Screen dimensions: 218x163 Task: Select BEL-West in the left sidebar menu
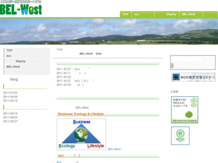(x=27, y=67)
